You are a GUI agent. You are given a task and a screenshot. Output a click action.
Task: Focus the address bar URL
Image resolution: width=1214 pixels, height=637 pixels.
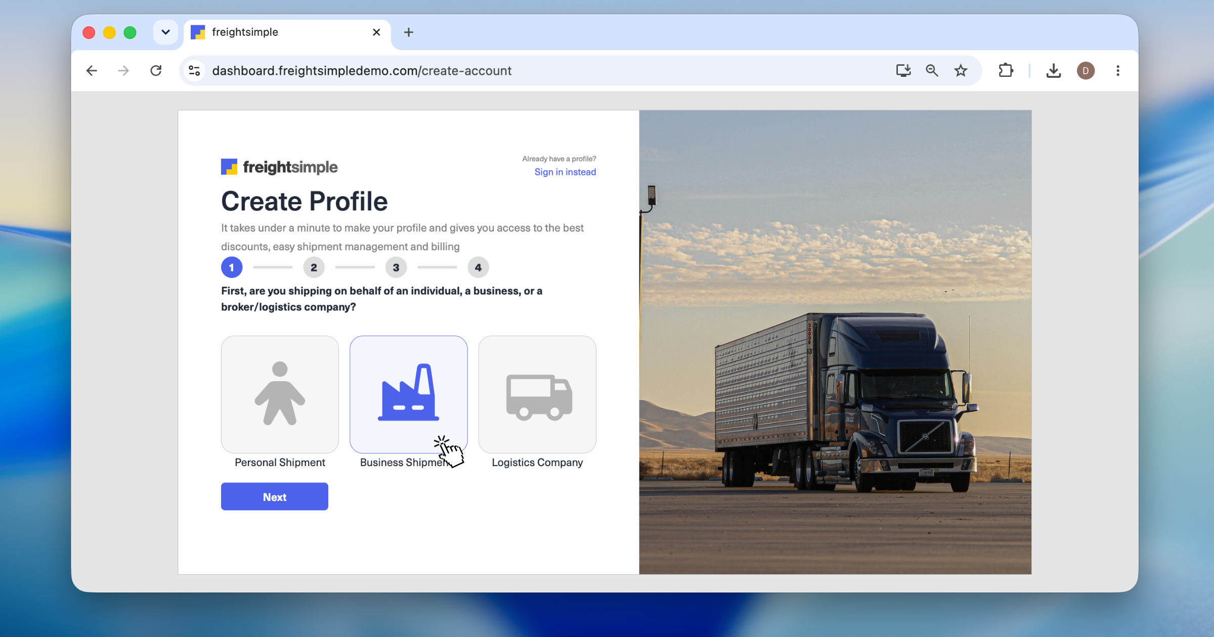[x=362, y=71]
